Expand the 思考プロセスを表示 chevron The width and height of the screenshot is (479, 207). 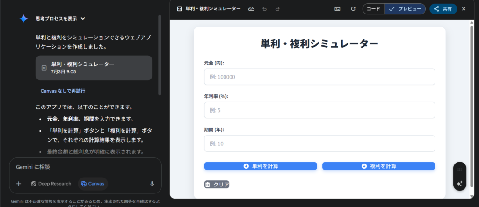83,19
